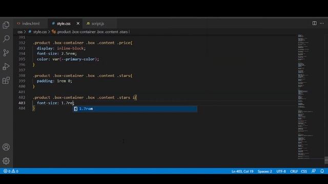The height and width of the screenshot is (184, 328).
Task: Click the 'font-size: 1.7re' line being typed
Action: (x=55, y=103)
